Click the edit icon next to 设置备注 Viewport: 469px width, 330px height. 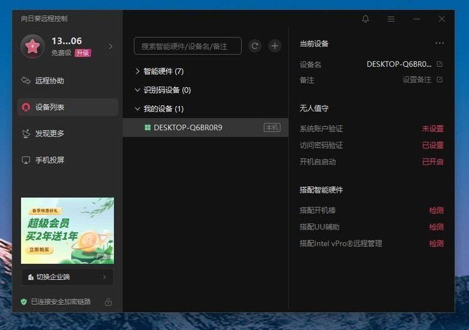[x=439, y=80]
